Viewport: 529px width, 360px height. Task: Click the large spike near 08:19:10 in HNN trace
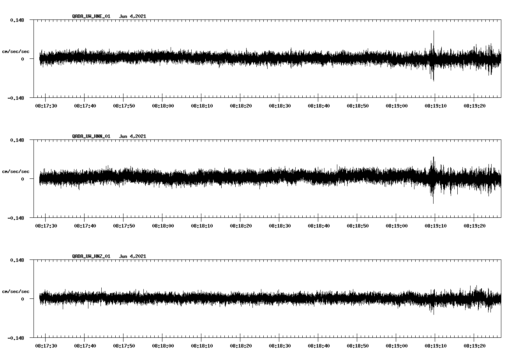[x=433, y=179]
